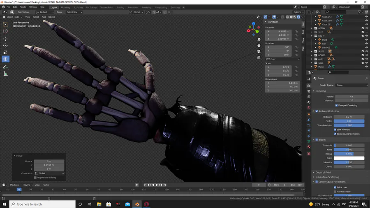
Task: Enable the Half Res Trace checkbox
Action: [335, 192]
